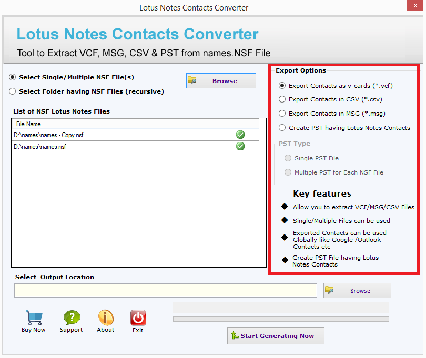Viewport: 426px width, 358px height.
Task: Click the red Exit power icon
Action: (138, 318)
